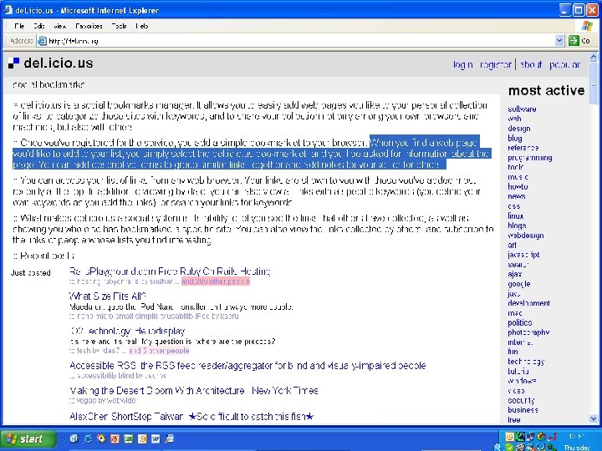Select the webdesign tag in the sidebar
This screenshot has width=602, height=451.
coord(526,236)
